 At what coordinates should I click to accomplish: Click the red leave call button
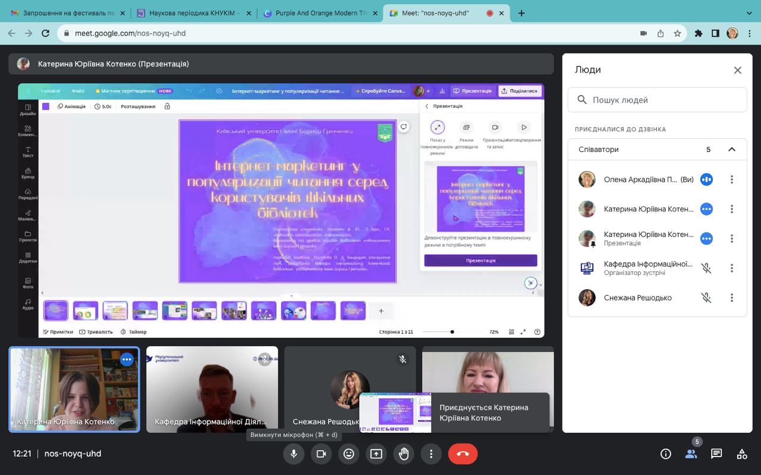[x=463, y=454]
